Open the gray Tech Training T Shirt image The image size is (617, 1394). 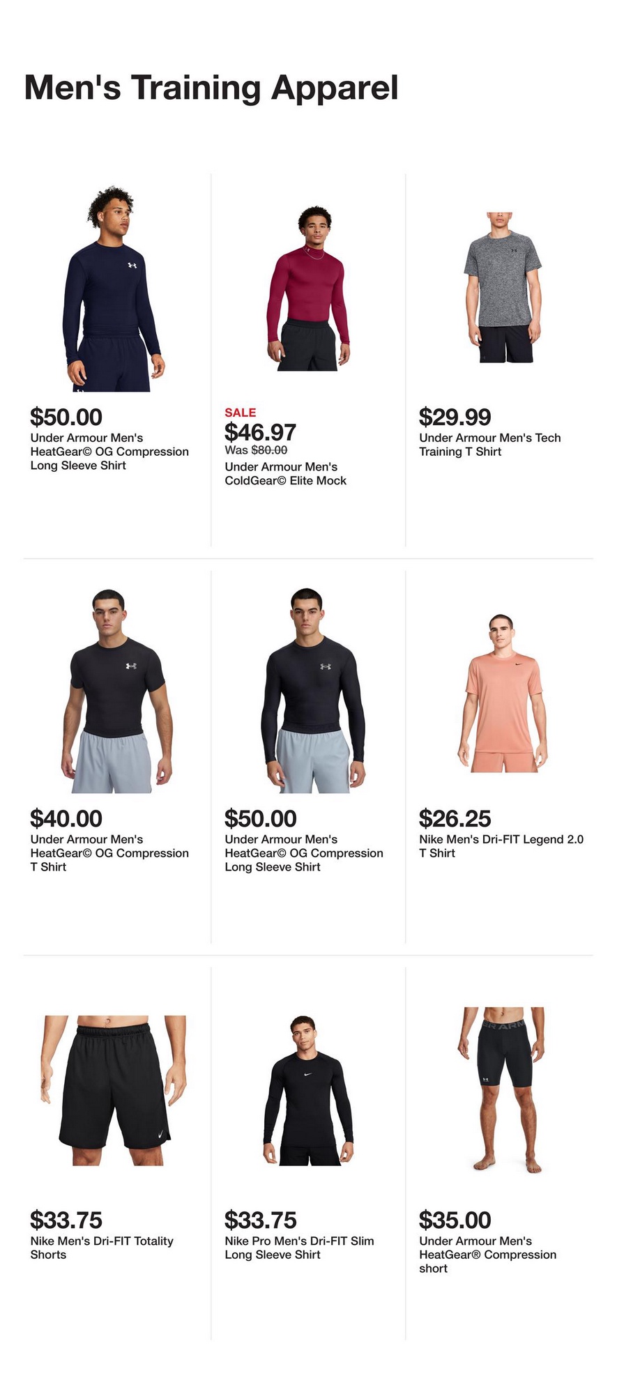[x=503, y=288]
